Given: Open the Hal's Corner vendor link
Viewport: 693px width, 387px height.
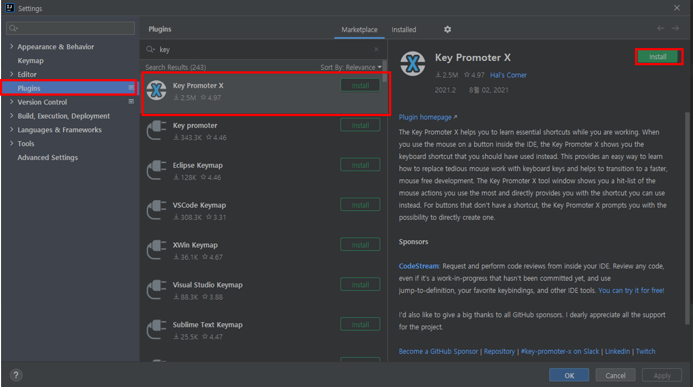Looking at the screenshot, I should tap(508, 75).
